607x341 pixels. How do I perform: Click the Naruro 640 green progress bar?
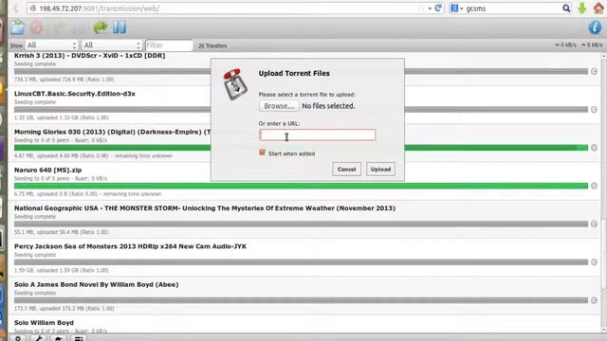301,186
